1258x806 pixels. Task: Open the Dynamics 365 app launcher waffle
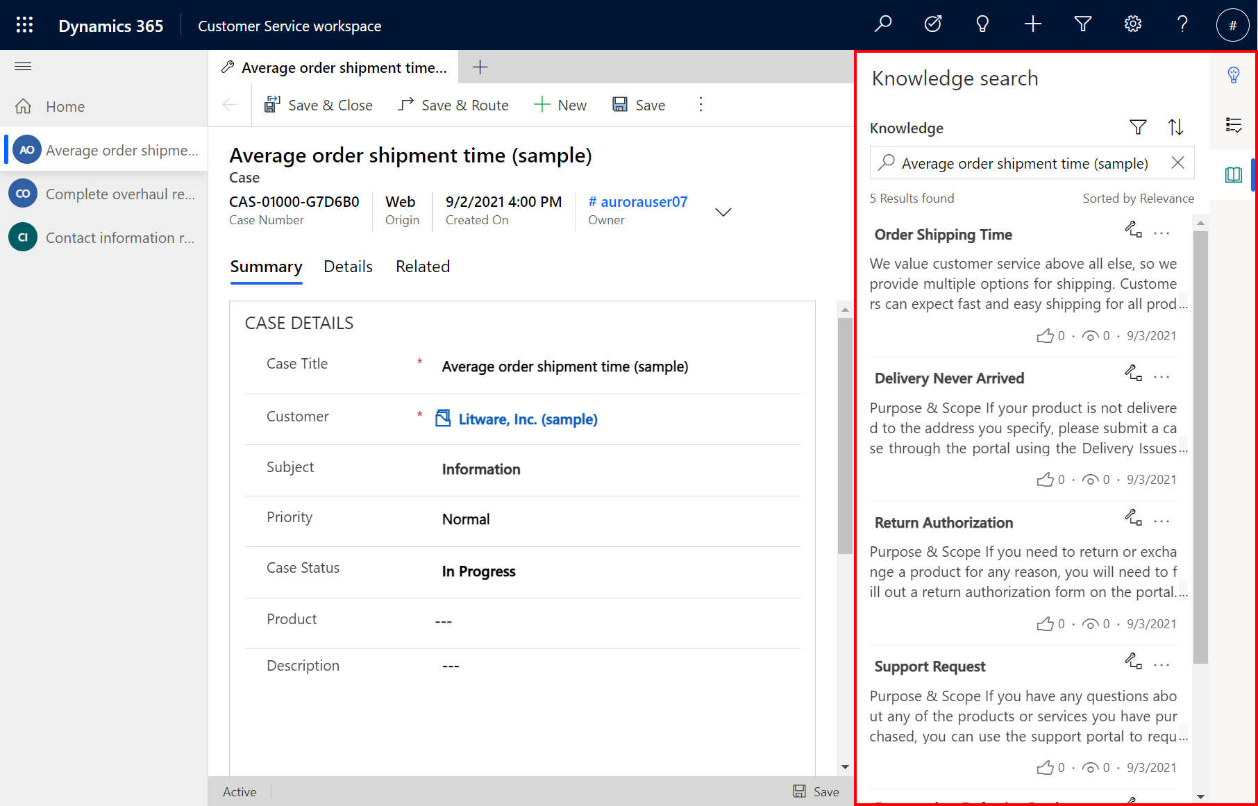(24, 26)
